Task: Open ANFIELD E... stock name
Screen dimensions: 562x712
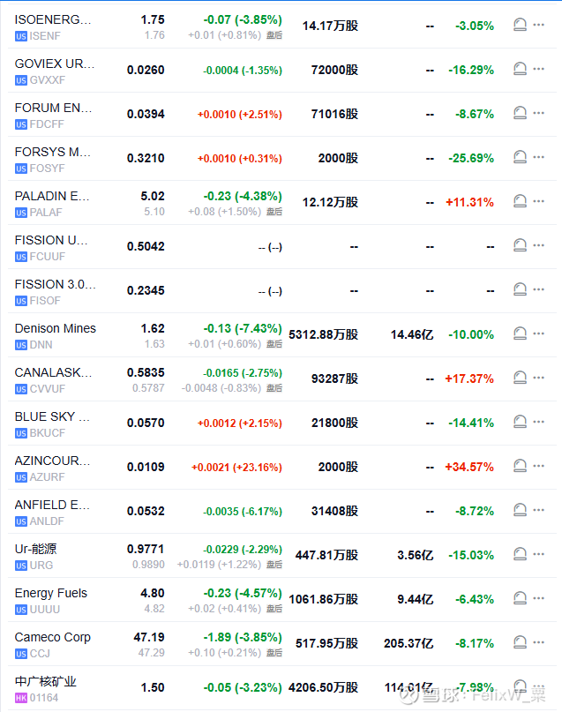Action: [x=52, y=505]
